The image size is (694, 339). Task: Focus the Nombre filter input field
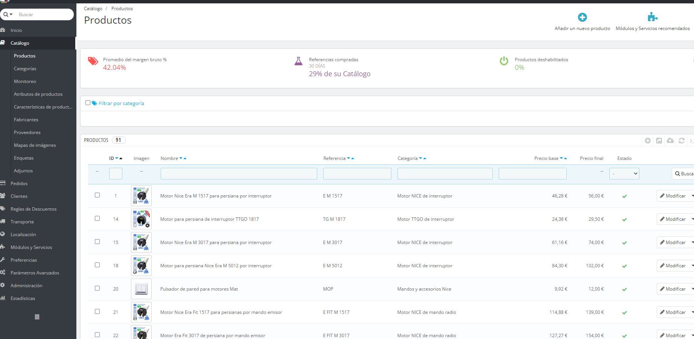(239, 173)
